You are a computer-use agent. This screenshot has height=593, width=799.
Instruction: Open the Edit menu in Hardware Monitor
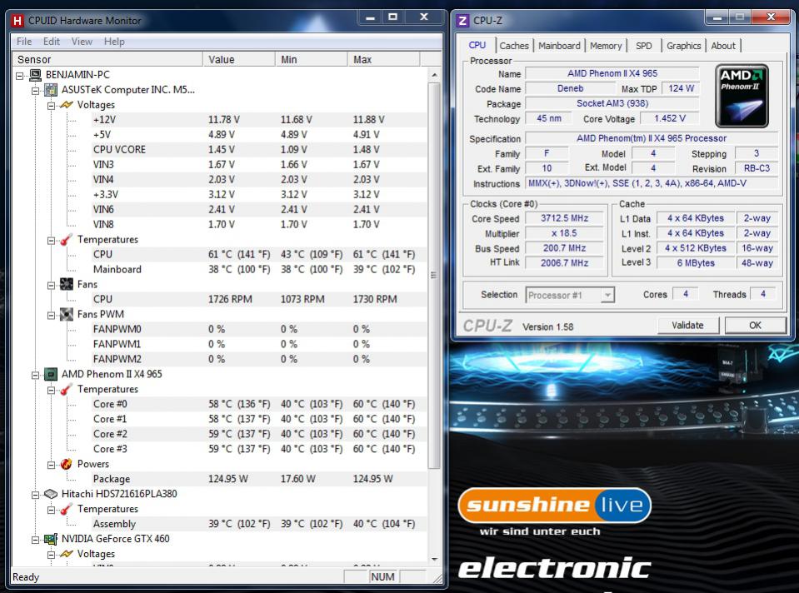tap(51, 42)
